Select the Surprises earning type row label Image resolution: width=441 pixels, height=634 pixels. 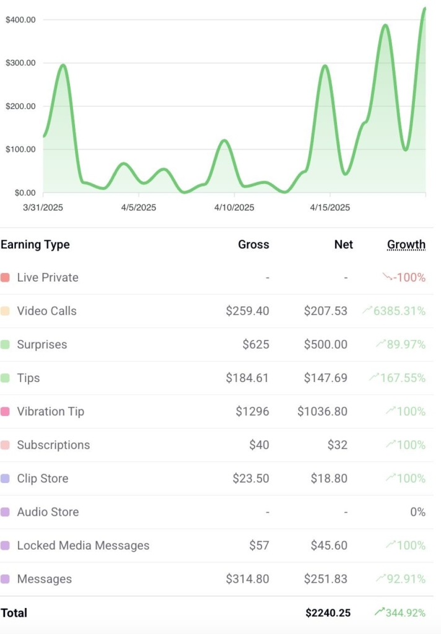pyautogui.click(x=42, y=344)
